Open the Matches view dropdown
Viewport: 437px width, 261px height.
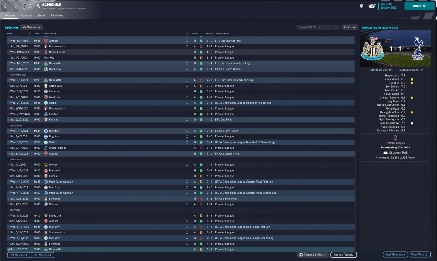[31, 27]
